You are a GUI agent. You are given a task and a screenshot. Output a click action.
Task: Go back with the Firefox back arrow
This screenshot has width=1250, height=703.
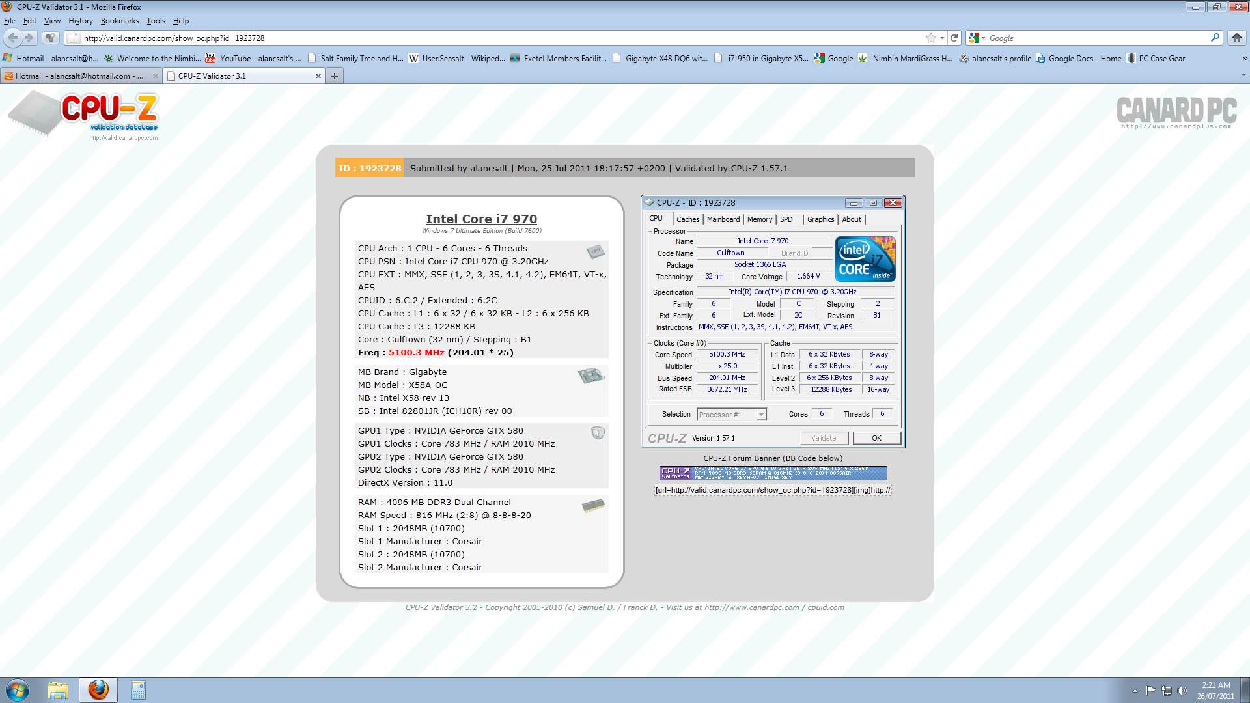pyautogui.click(x=13, y=38)
